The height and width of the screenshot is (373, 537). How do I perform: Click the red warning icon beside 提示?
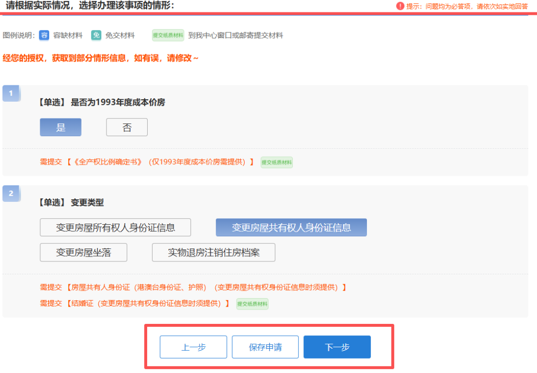[x=400, y=6]
